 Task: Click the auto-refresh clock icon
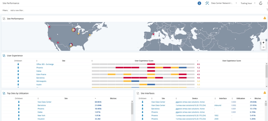260,3
